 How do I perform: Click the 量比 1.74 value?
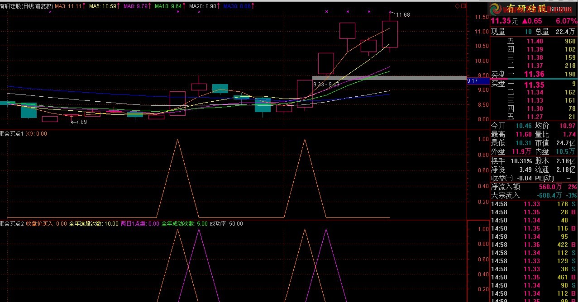pyautogui.click(x=555, y=134)
